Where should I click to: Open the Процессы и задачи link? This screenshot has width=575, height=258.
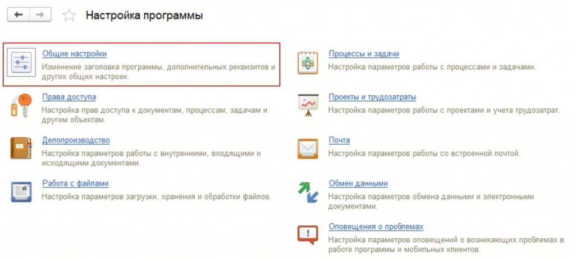(x=364, y=54)
